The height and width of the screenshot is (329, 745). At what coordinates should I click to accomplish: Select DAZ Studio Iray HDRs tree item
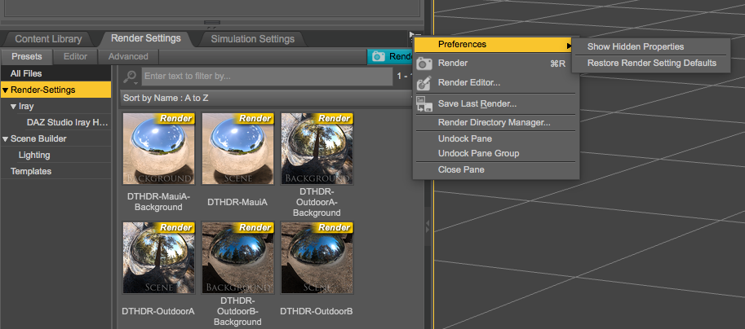[x=67, y=122]
